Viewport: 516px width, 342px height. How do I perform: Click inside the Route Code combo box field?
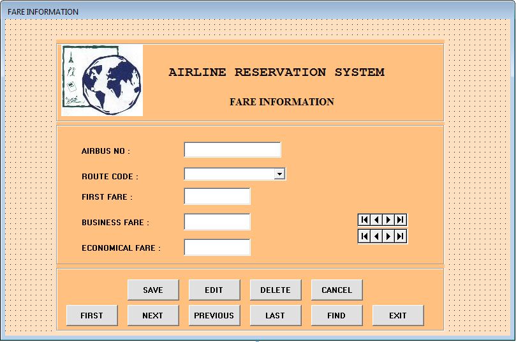230,174
